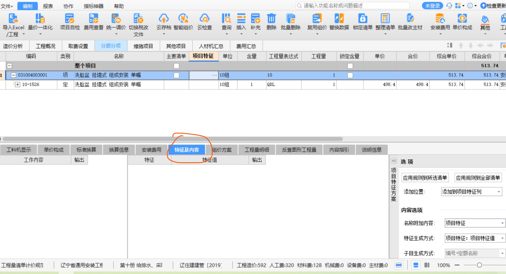Image resolution: width=506 pixels, height=274 pixels.
Task: Click the zoom out minus button
Action: pyautogui.click(x=457, y=265)
